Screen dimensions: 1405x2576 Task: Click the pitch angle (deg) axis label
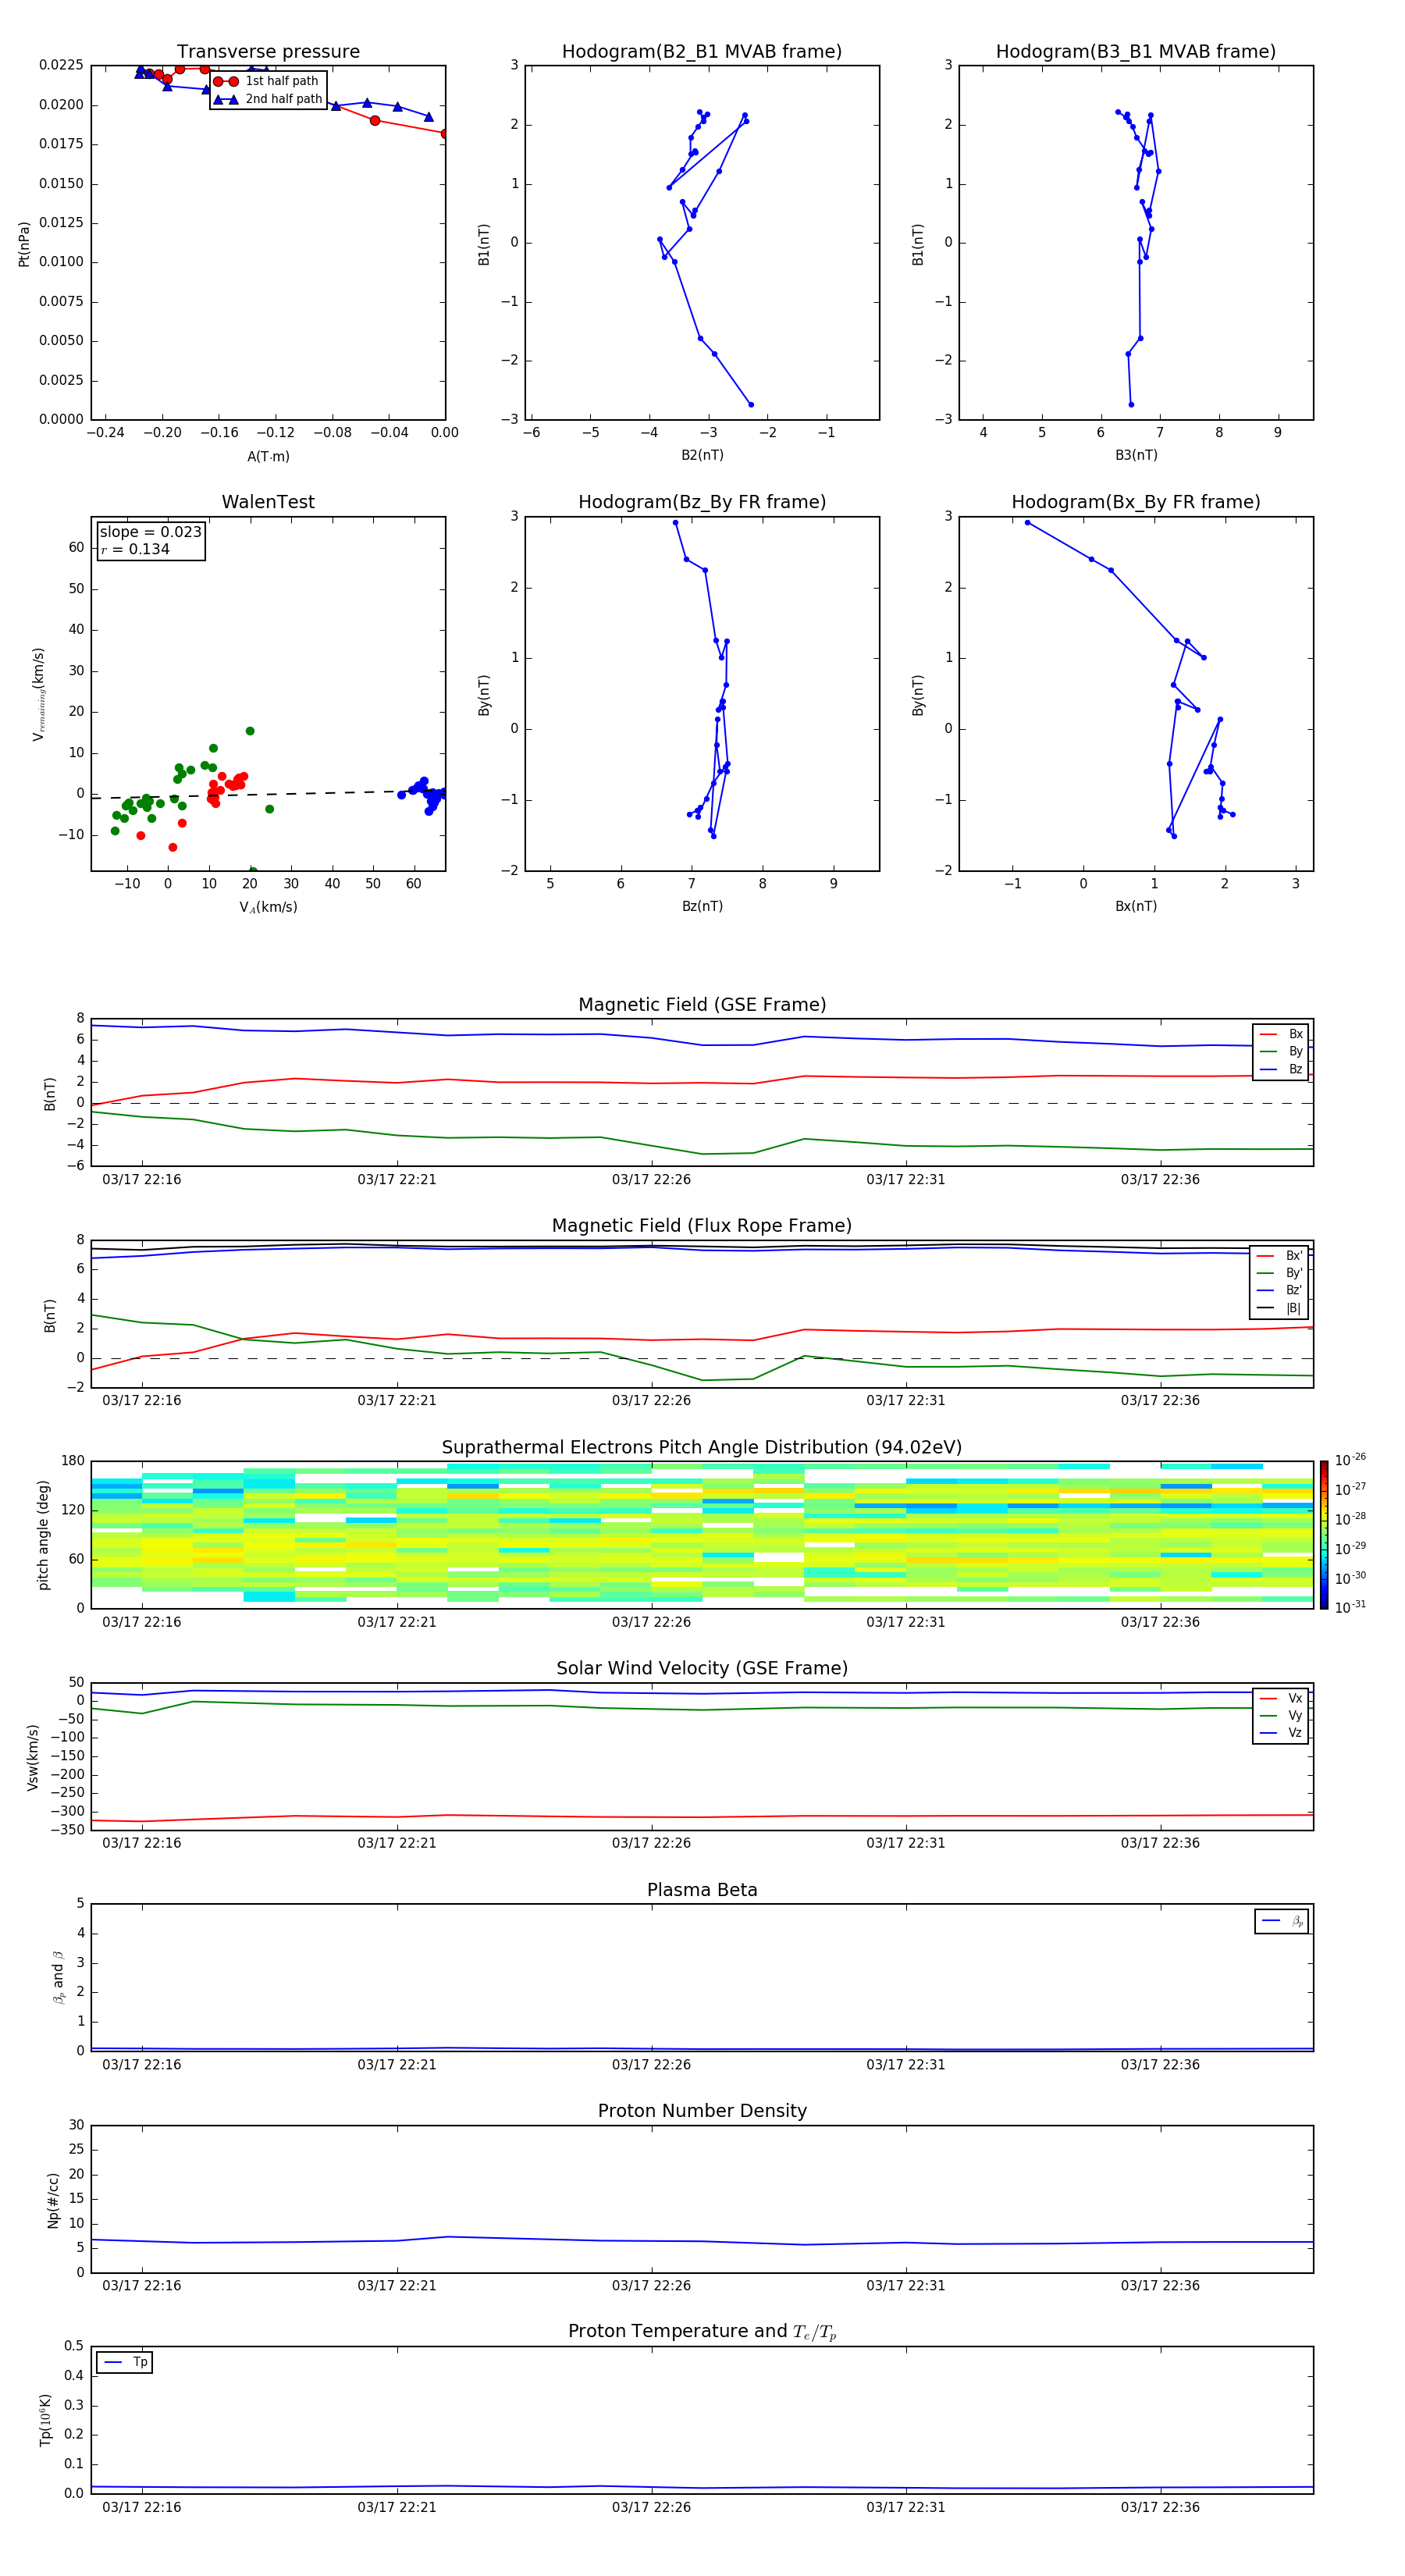click(43, 1535)
